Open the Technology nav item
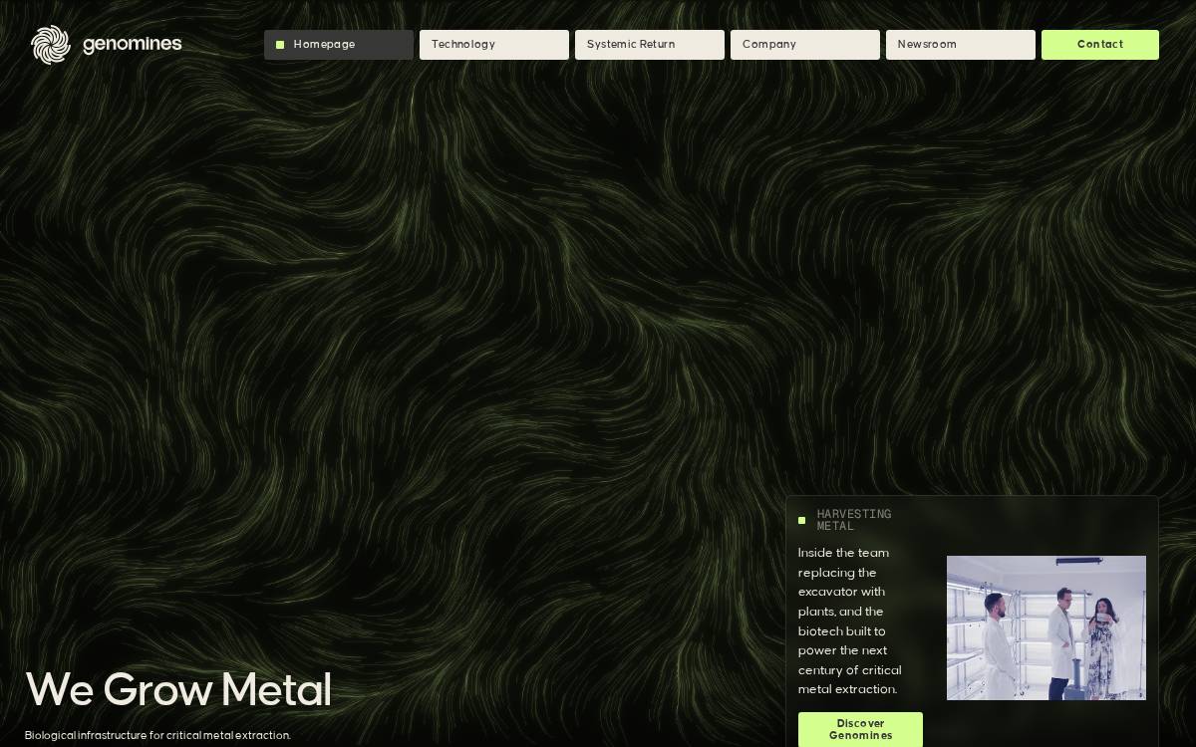 click(494, 45)
